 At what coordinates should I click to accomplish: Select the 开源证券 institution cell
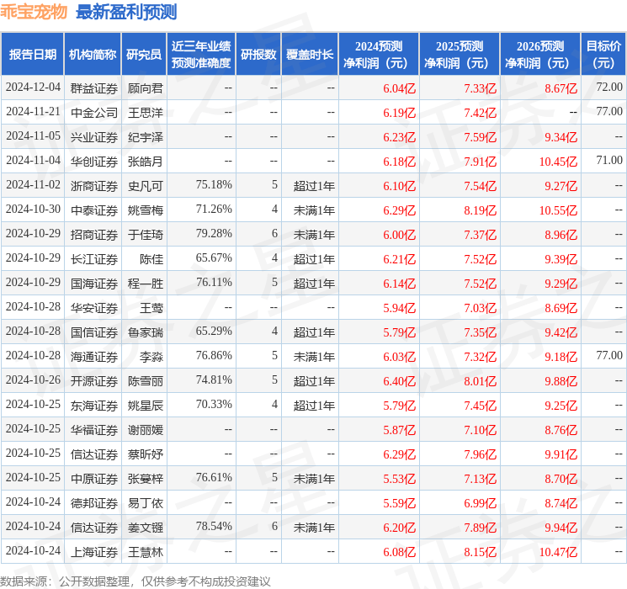tap(94, 380)
